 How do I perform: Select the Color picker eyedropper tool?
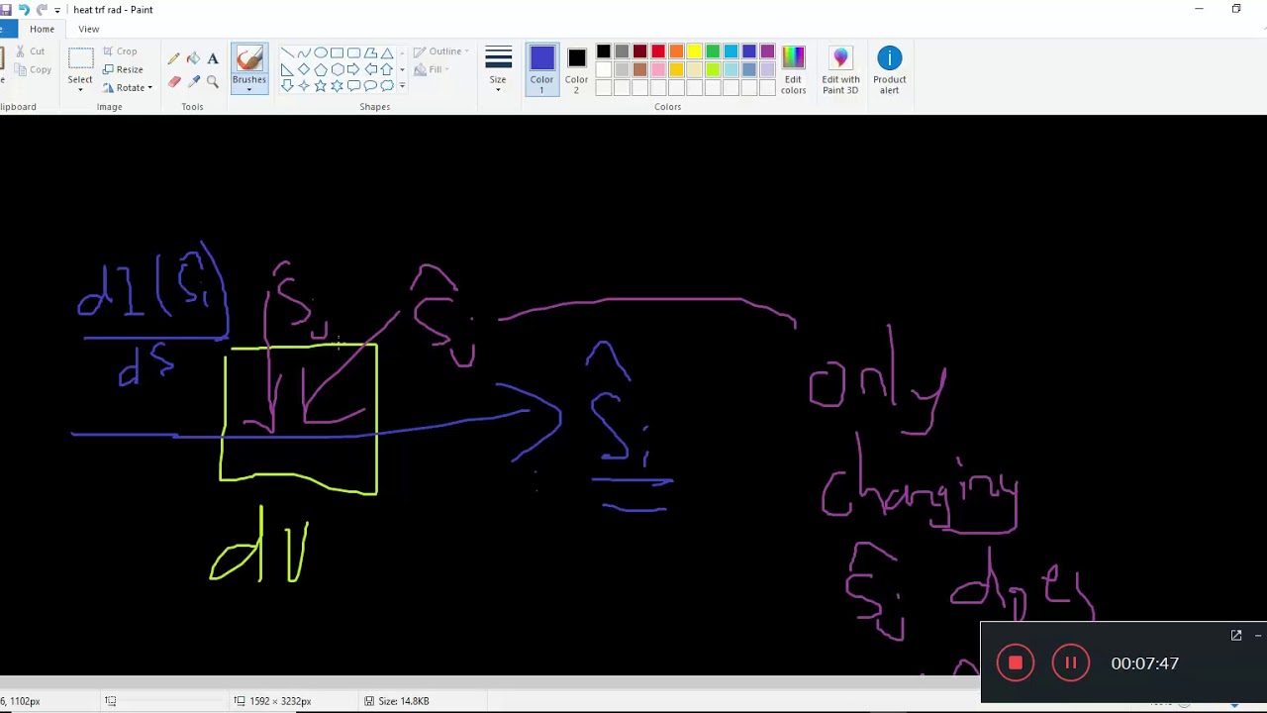coord(194,81)
